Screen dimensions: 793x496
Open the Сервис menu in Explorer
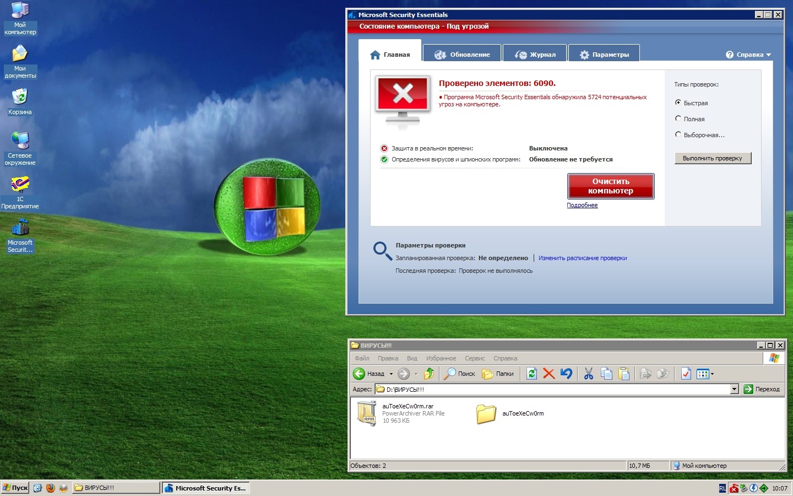click(475, 358)
